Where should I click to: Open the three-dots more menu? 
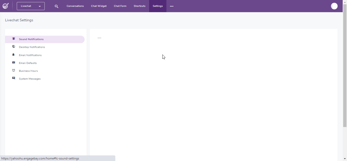tap(172, 6)
